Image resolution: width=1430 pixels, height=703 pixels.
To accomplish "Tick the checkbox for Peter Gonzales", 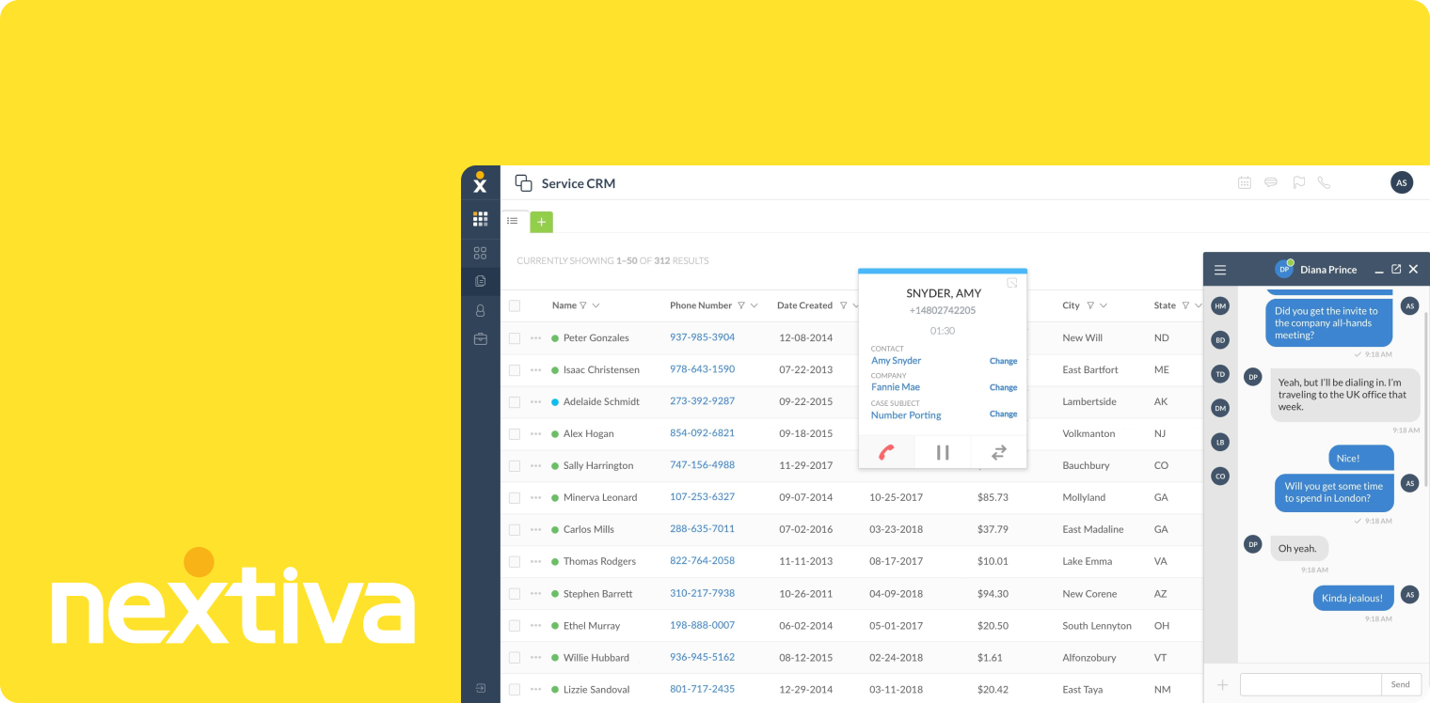I will click(x=515, y=338).
